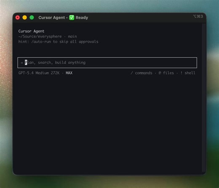Click the '! shell' hint
Screen dimensions: 219x188
click(188, 73)
